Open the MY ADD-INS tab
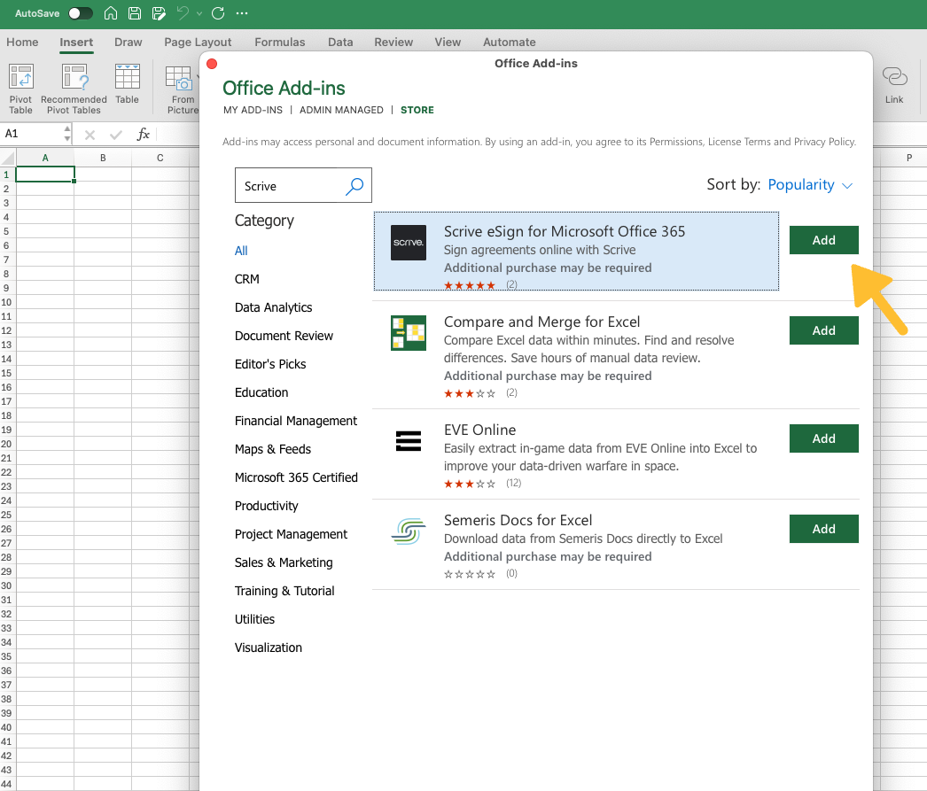 [253, 110]
